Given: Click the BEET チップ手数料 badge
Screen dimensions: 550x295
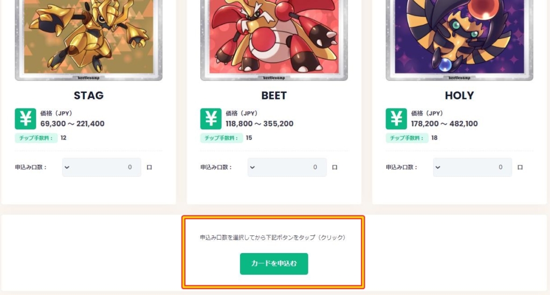Looking at the screenshot, I should 222,138.
